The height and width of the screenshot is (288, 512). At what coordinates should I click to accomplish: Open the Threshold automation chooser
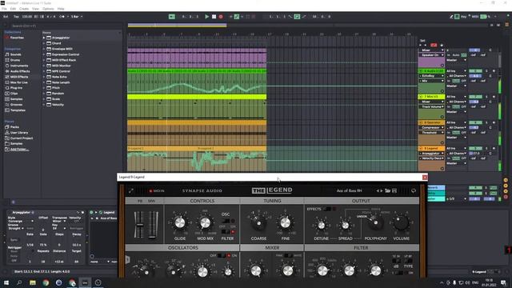(431, 133)
